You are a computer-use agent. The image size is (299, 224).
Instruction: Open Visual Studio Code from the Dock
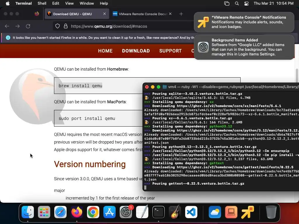pyautogui.click(x=191, y=212)
